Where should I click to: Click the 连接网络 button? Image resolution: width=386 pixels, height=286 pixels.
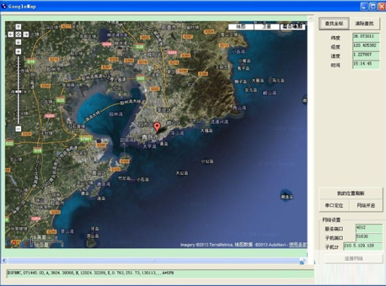point(353,258)
